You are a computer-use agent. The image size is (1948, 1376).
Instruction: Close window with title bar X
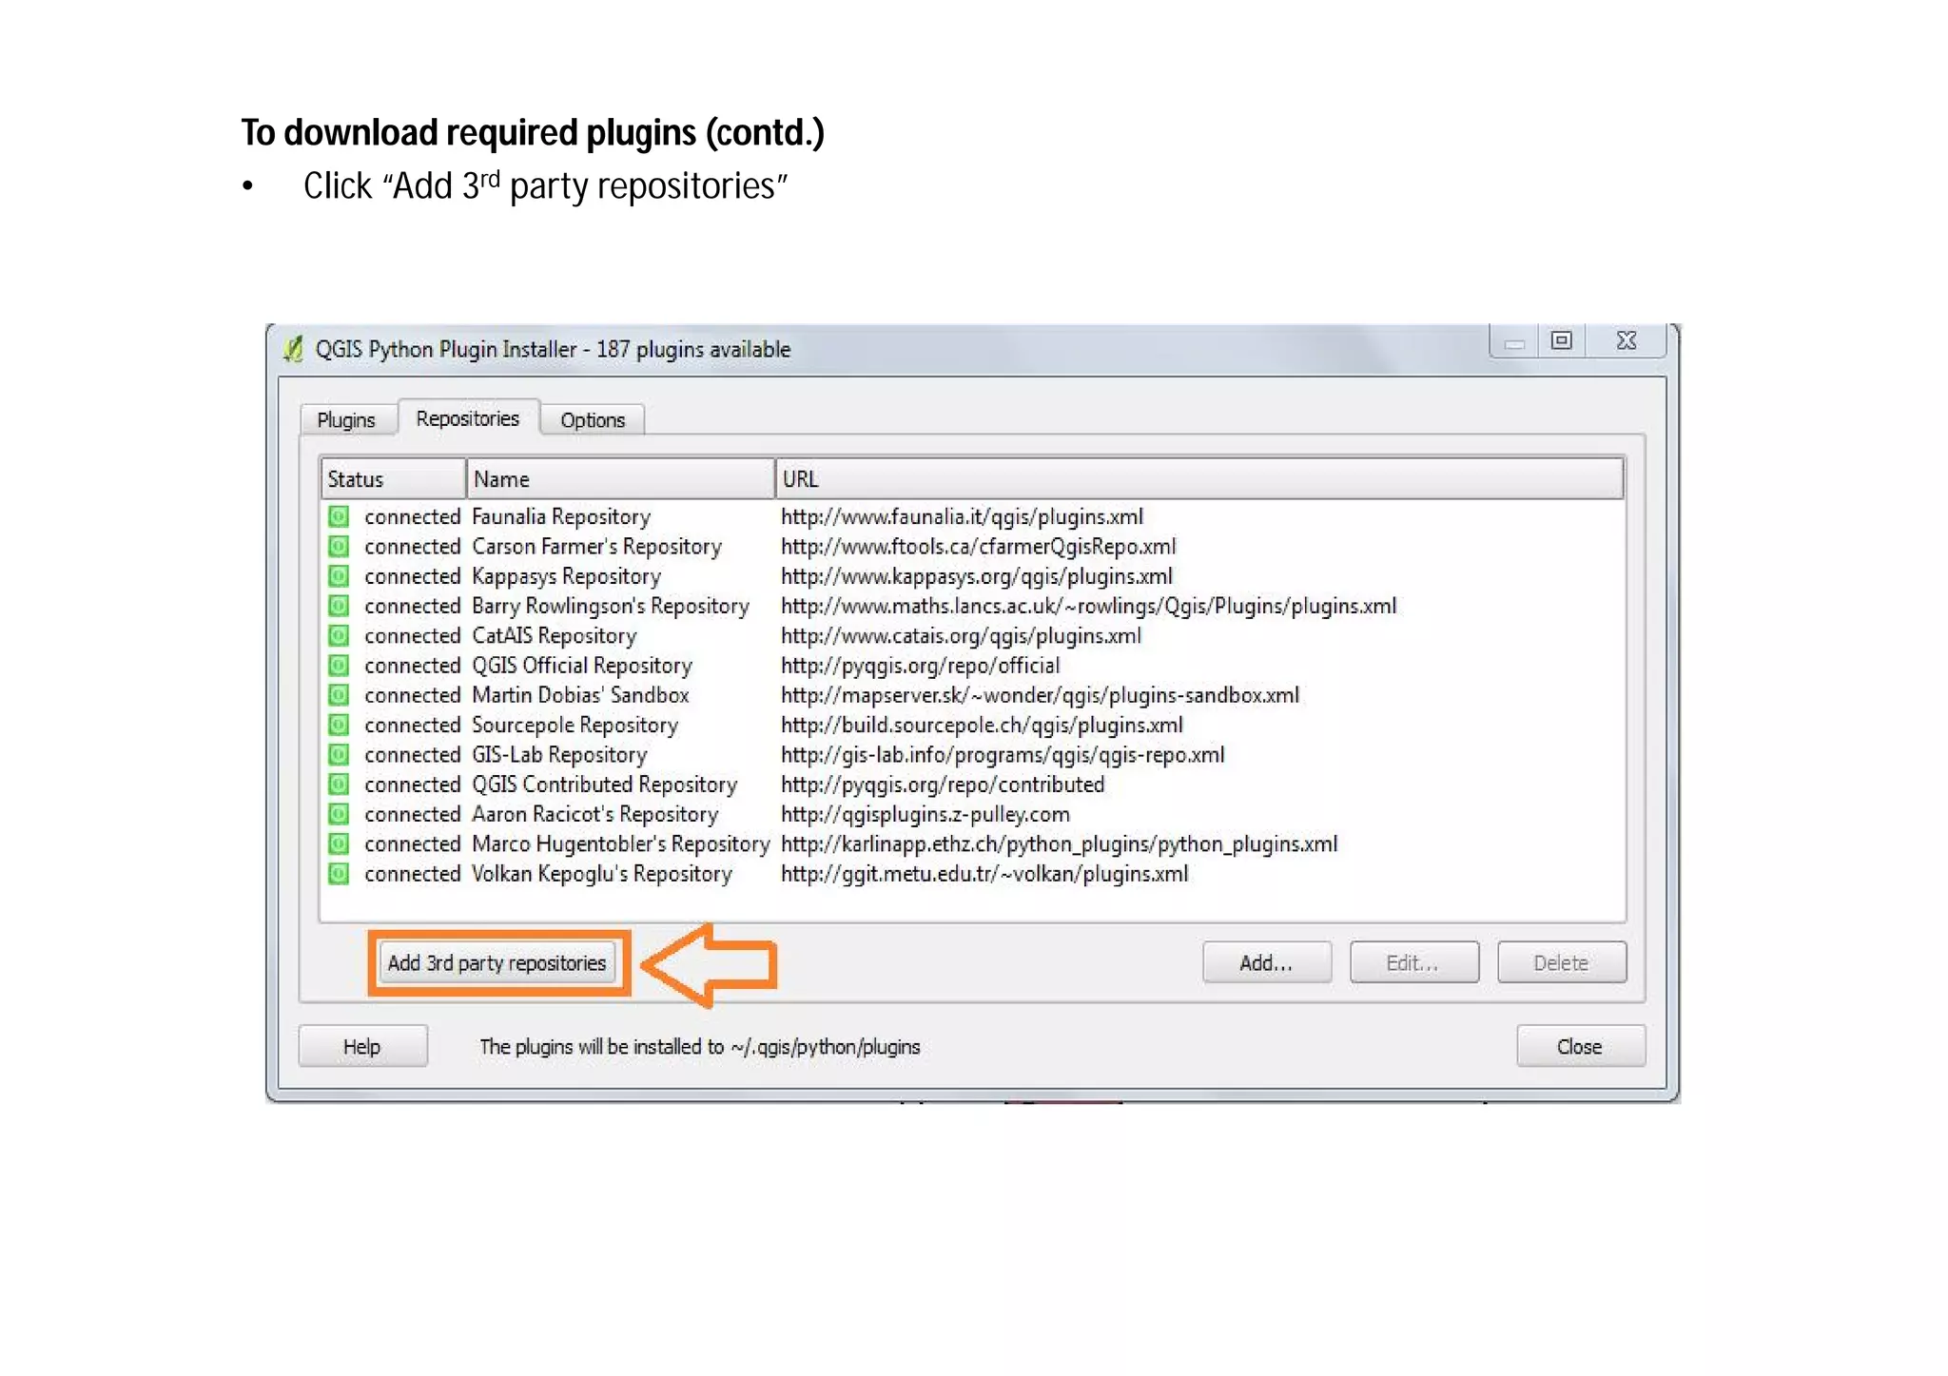(1627, 341)
